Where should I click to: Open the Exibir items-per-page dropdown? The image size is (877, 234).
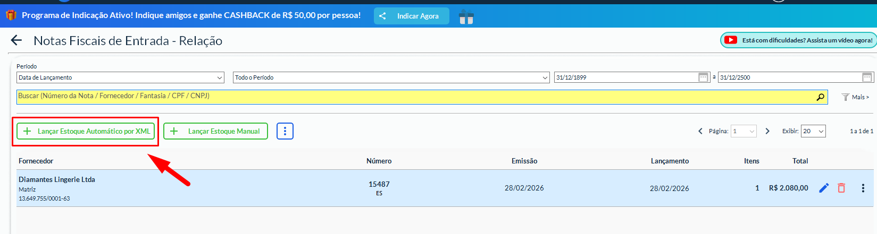(813, 131)
